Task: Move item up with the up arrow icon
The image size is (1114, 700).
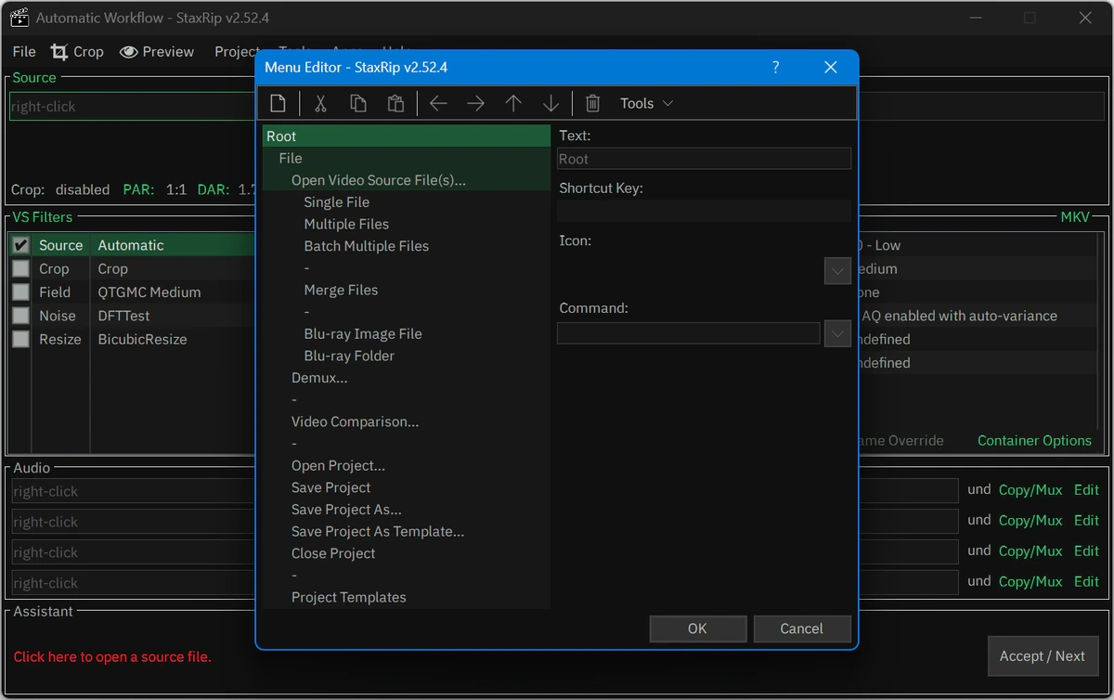Action: click(x=513, y=103)
